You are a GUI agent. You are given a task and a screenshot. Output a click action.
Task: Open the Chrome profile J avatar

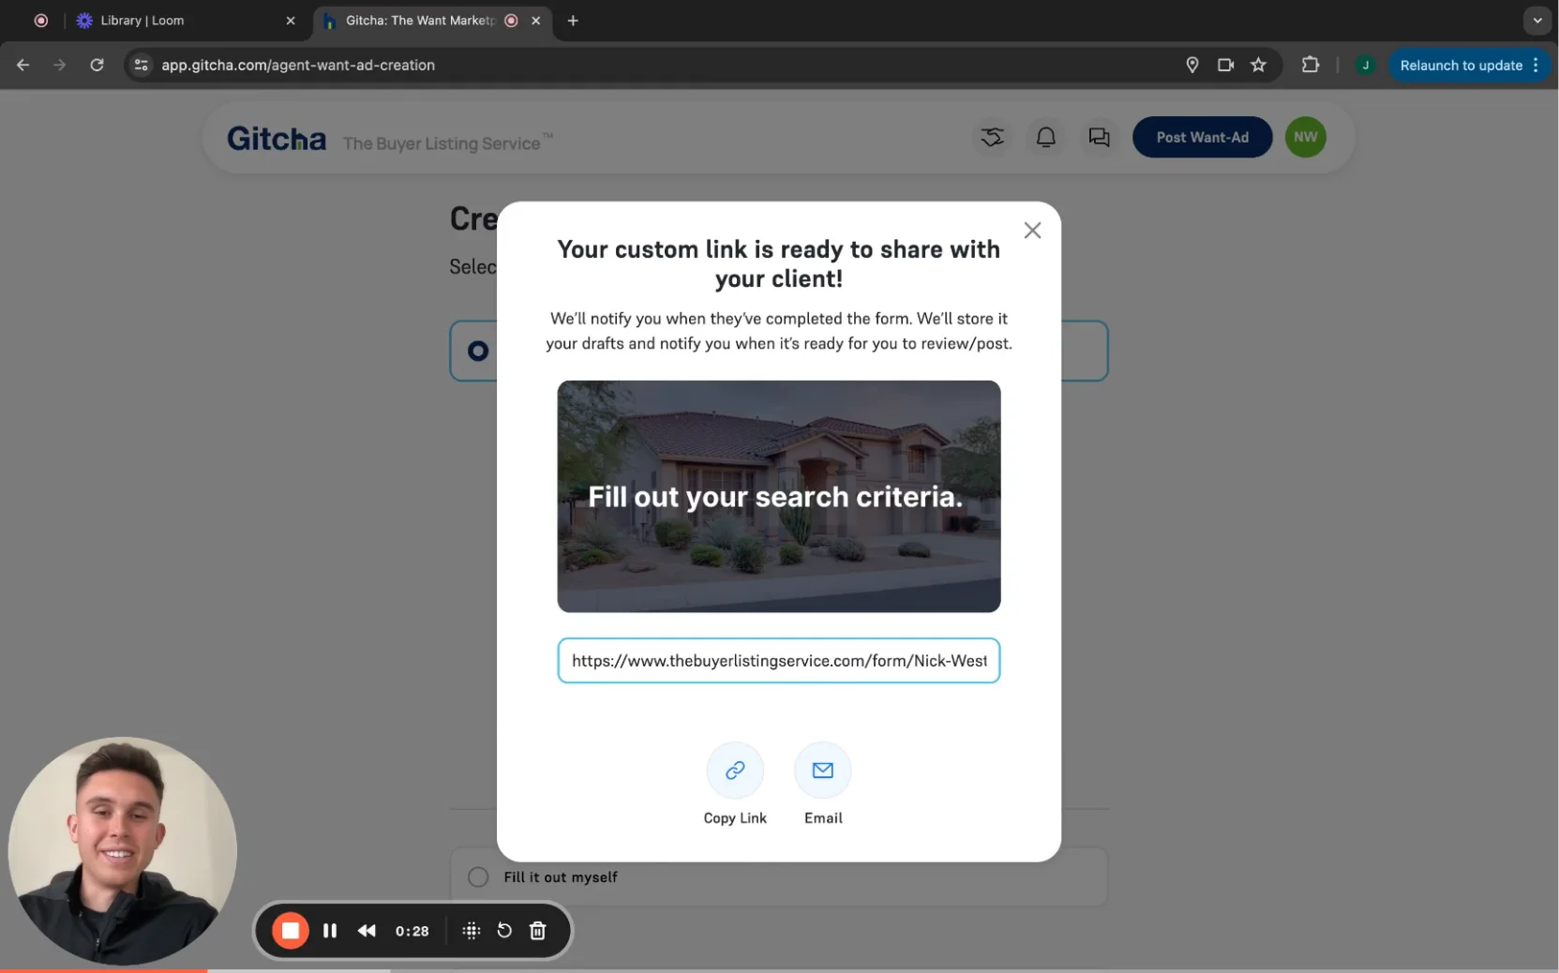pos(1365,65)
